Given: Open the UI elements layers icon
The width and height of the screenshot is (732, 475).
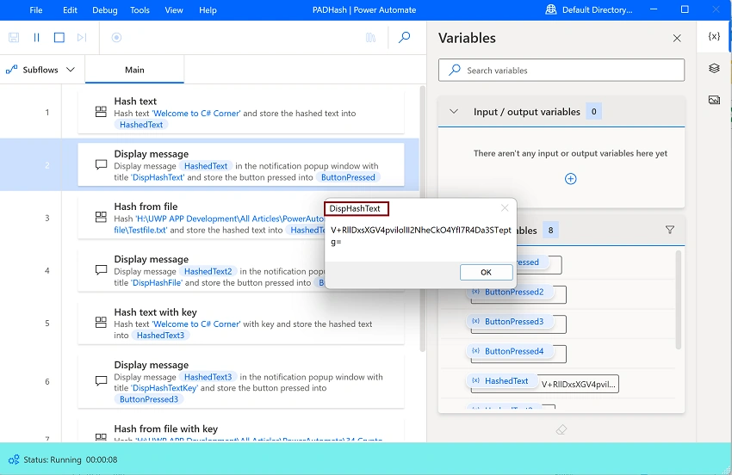Looking at the screenshot, I should point(714,68).
